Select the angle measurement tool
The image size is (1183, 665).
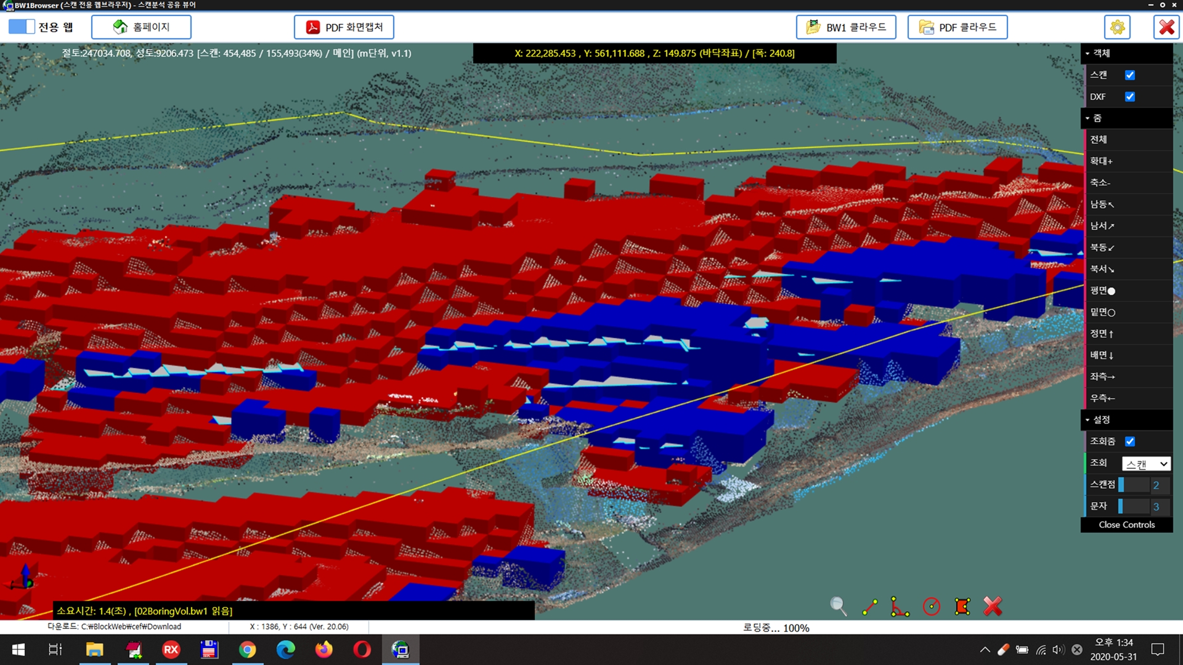tap(900, 607)
